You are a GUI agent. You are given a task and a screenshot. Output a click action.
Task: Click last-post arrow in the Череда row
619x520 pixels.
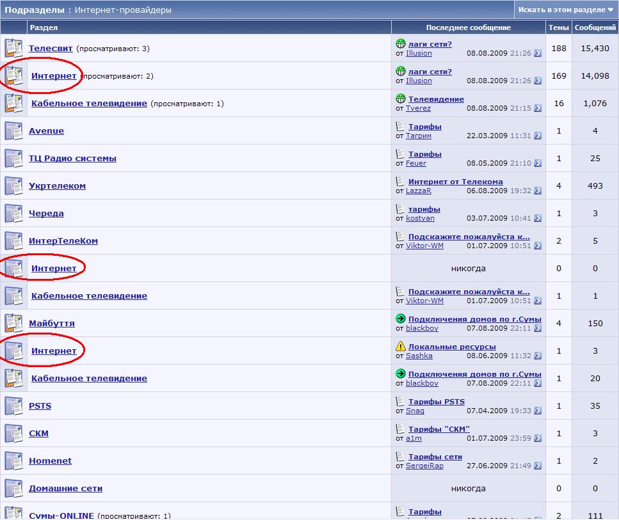pyautogui.click(x=538, y=218)
